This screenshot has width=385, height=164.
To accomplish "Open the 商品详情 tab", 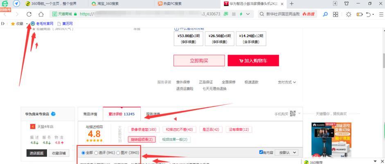I will pyautogui.click(x=90, y=114).
